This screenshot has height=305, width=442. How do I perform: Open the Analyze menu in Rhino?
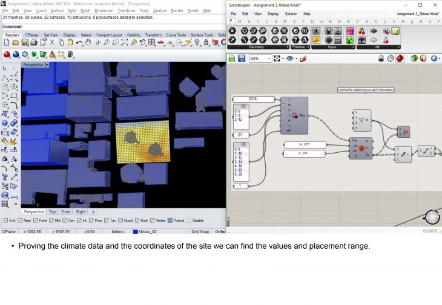click(x=160, y=11)
